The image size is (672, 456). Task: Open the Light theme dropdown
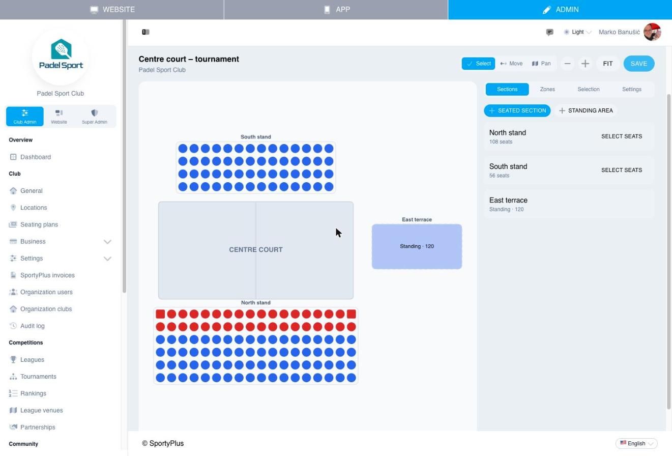(x=577, y=32)
